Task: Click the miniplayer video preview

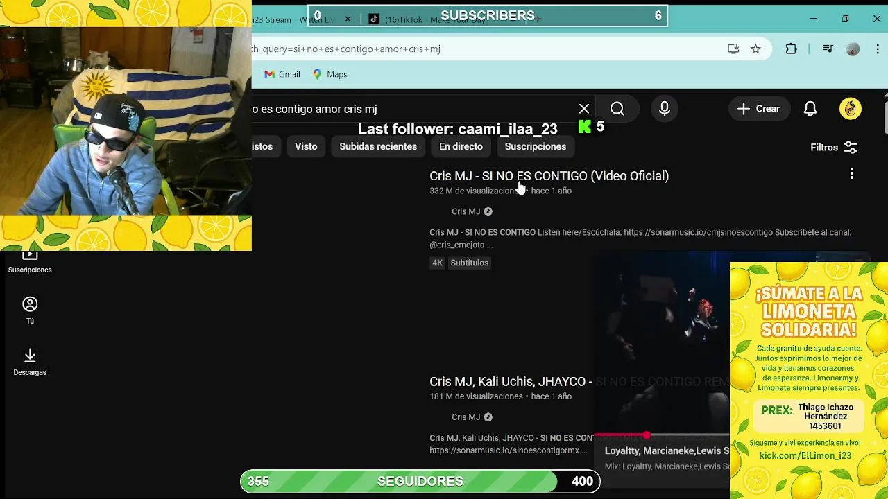Action: point(663,343)
